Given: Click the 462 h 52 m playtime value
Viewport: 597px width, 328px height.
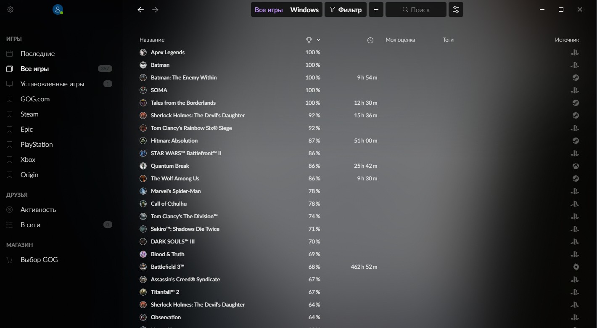Looking at the screenshot, I should [x=364, y=267].
